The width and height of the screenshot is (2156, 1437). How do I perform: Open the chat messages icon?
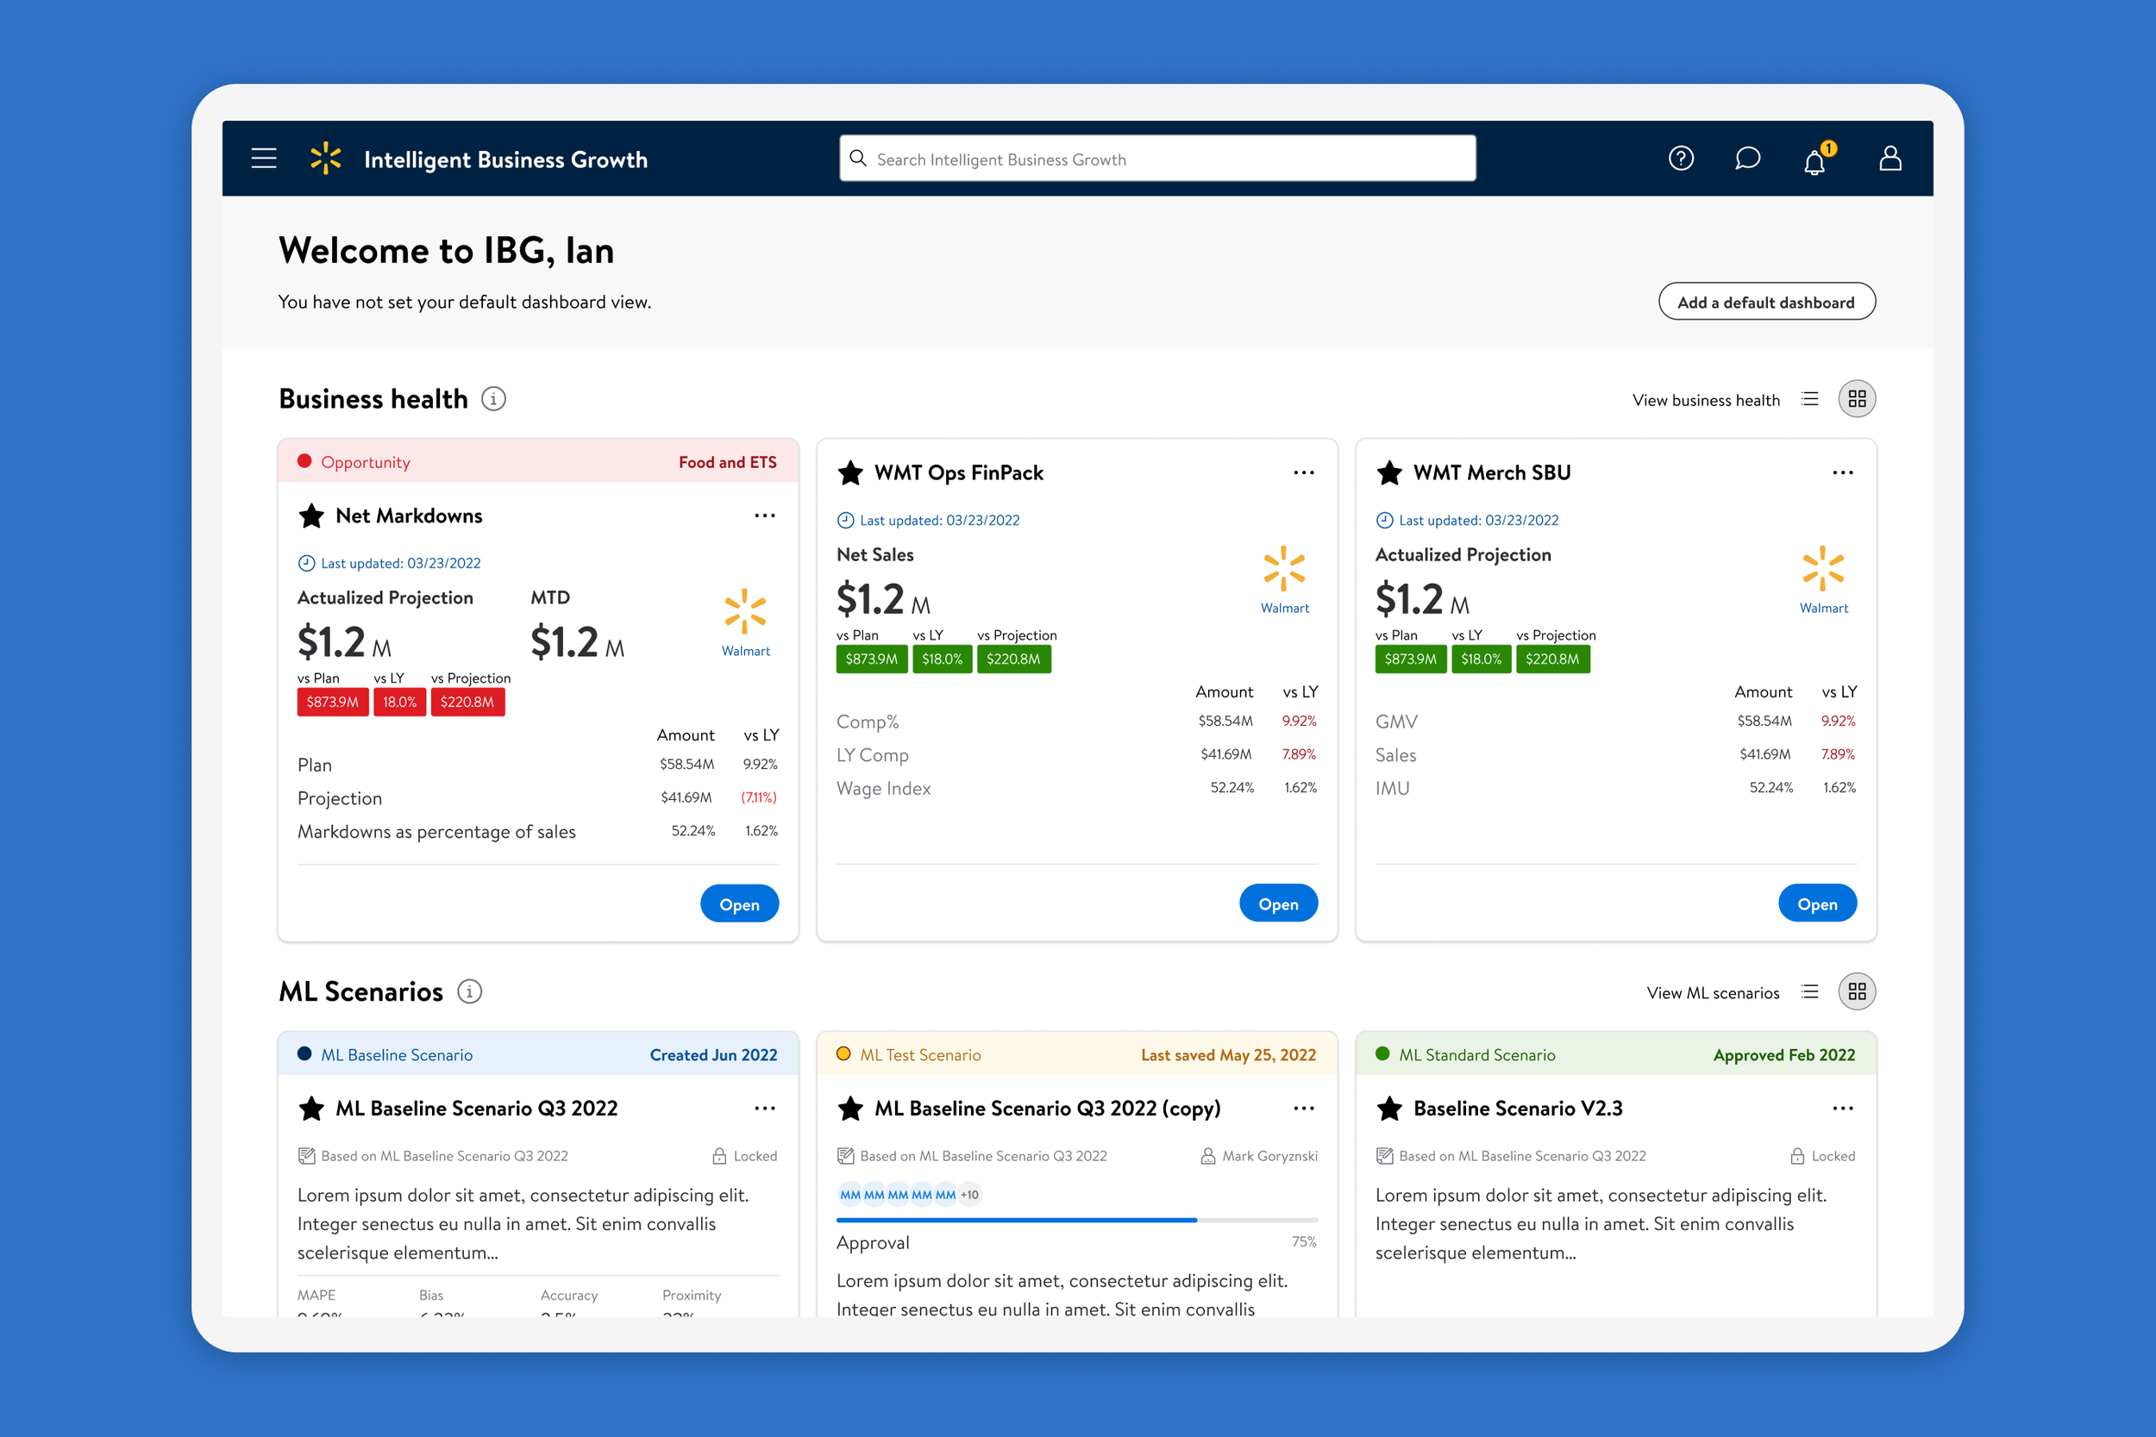[x=1747, y=159]
